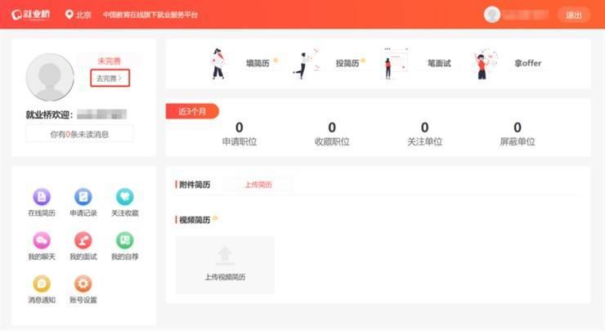Open 我的聊天 chat icon
Viewport: 605px width, 331px height.
(x=42, y=240)
